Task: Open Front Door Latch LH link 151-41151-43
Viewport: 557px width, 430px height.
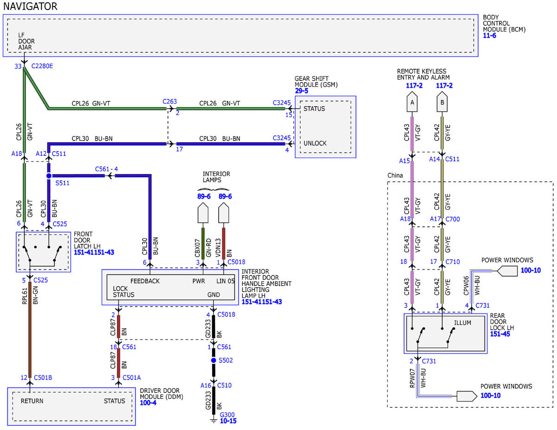Action: tap(94, 252)
